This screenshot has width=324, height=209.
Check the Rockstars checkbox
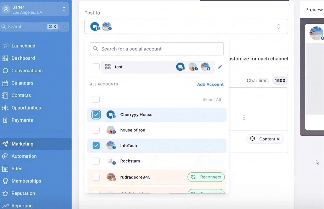coord(96,161)
